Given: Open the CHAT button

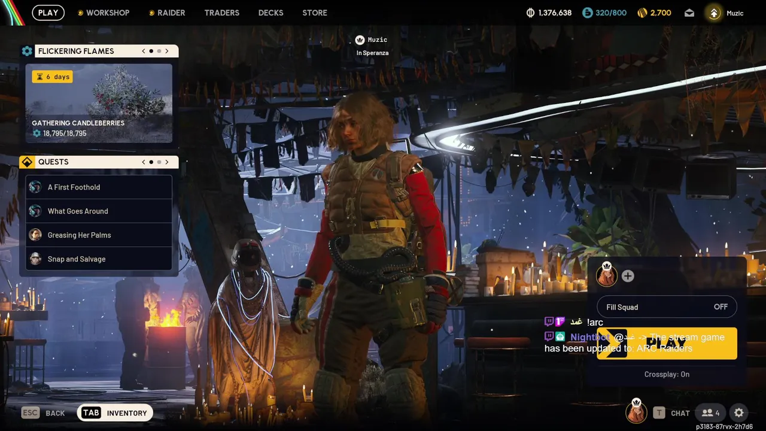Looking at the screenshot, I should click(671, 413).
